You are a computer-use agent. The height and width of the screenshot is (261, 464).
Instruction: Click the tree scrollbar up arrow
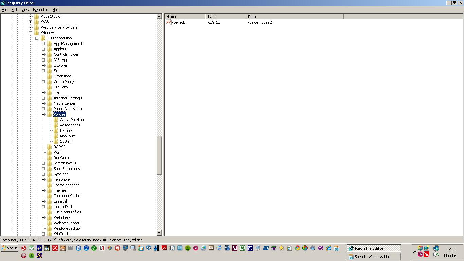[159, 16]
